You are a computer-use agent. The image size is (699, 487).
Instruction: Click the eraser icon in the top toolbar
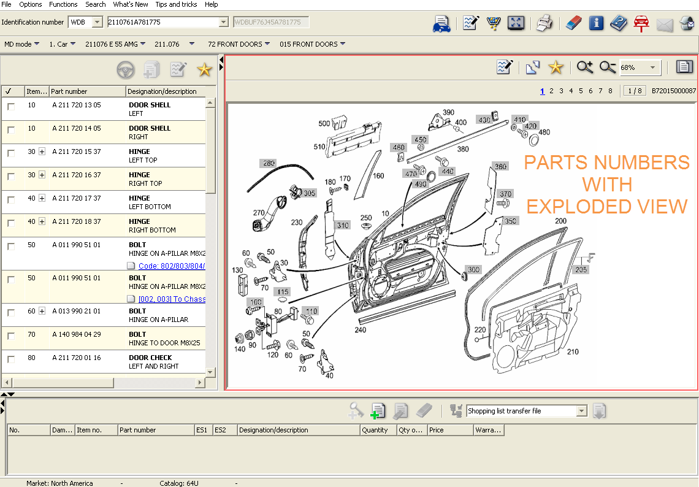(x=572, y=23)
